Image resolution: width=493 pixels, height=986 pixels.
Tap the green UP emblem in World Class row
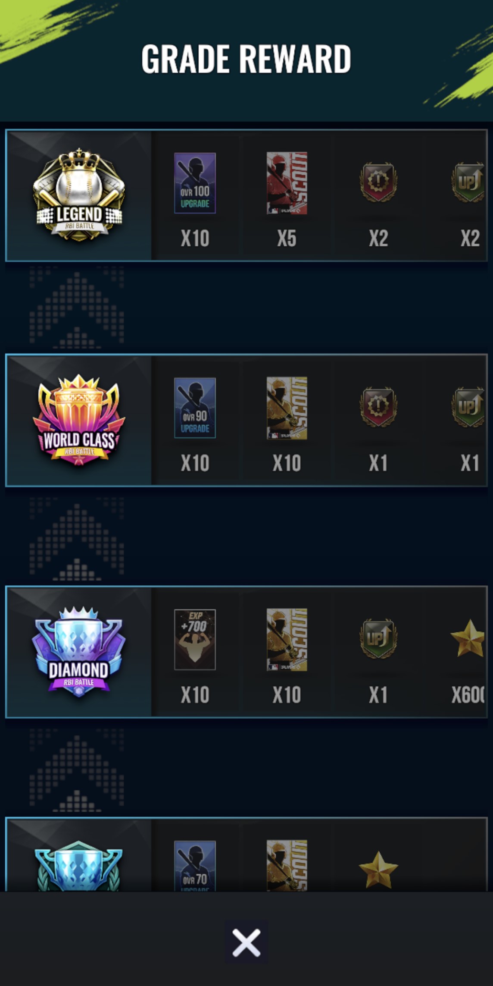tap(468, 406)
